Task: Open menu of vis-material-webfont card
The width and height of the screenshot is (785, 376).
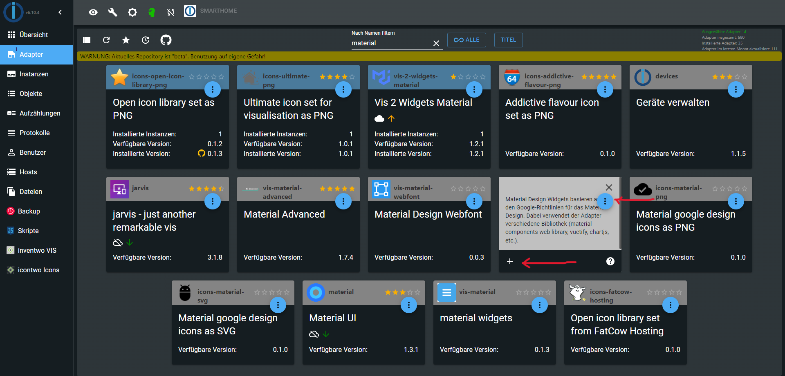Action: click(x=474, y=201)
